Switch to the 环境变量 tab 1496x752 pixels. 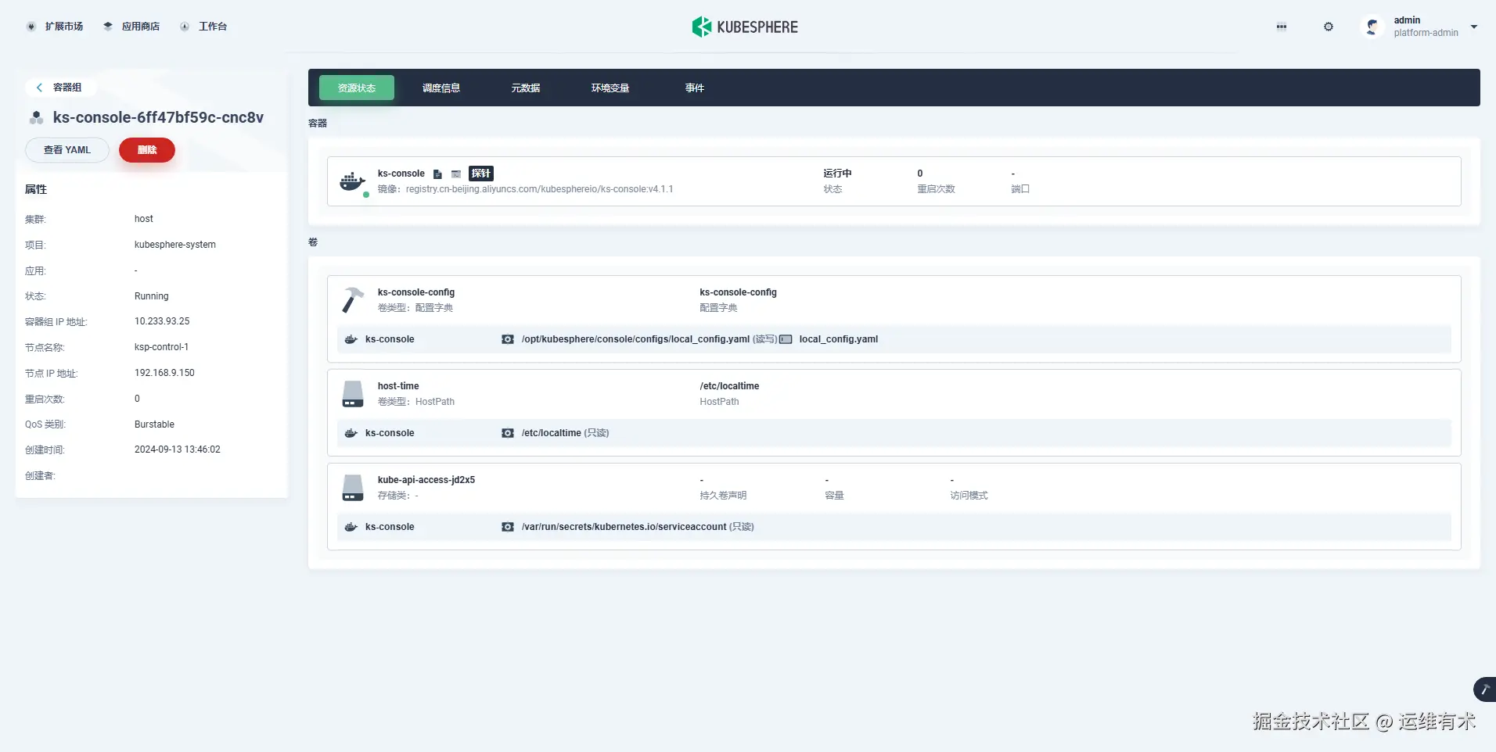(610, 88)
